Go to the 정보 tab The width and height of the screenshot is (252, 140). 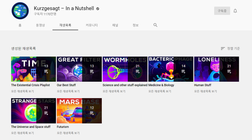135,25
